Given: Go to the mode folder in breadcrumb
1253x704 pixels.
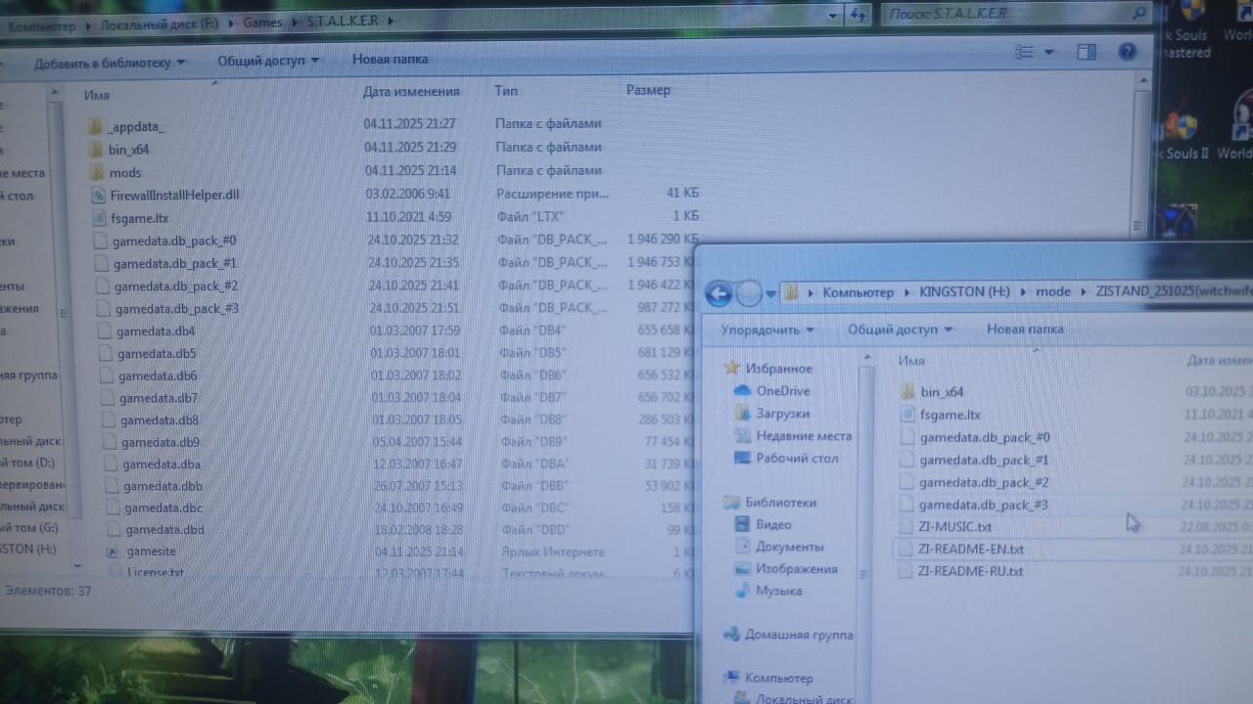Looking at the screenshot, I should [1053, 292].
